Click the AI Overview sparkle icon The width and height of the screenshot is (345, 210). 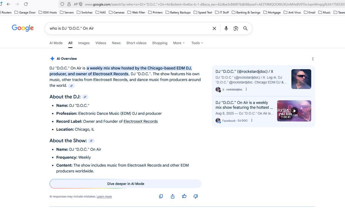pyautogui.click(x=52, y=59)
